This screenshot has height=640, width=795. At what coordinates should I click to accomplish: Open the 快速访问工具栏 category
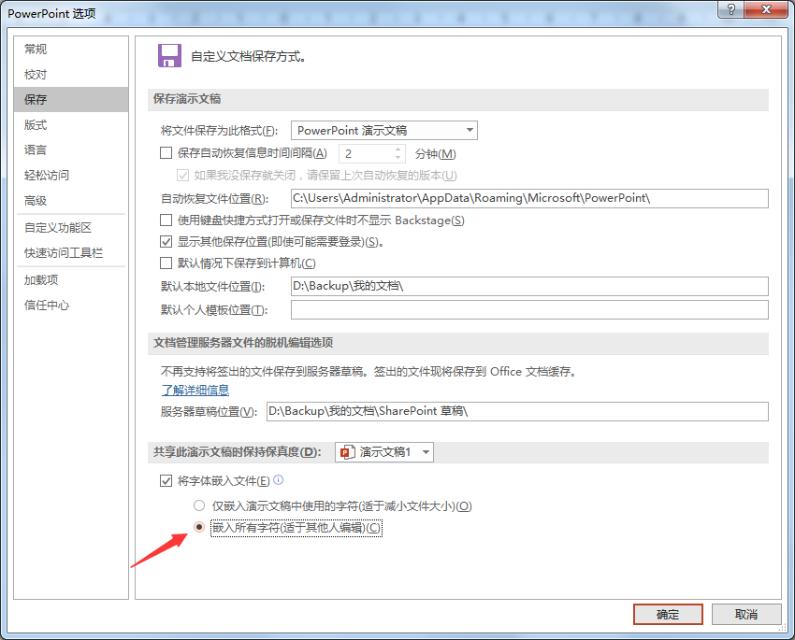(71, 252)
